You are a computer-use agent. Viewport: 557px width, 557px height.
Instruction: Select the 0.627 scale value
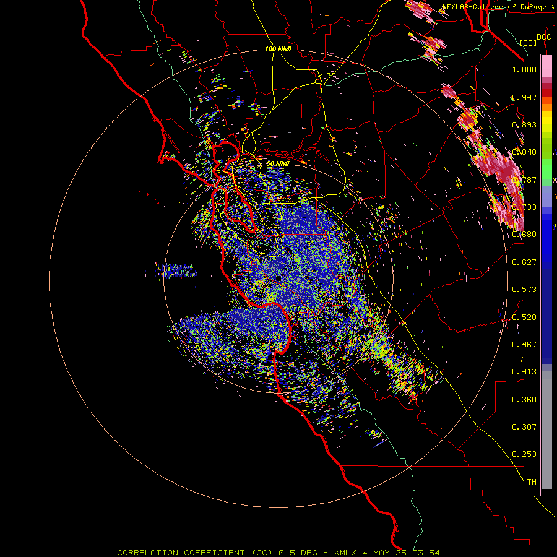(524, 262)
